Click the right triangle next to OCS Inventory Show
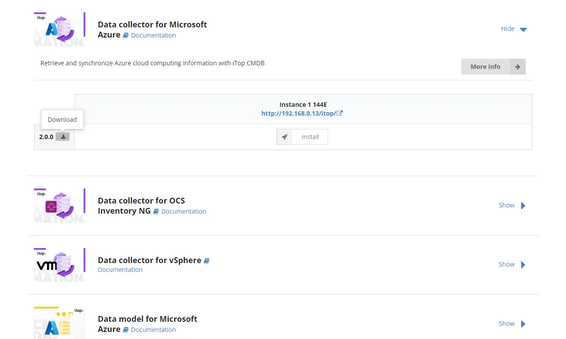Screen dimensions: 566x339 [x=523, y=206]
